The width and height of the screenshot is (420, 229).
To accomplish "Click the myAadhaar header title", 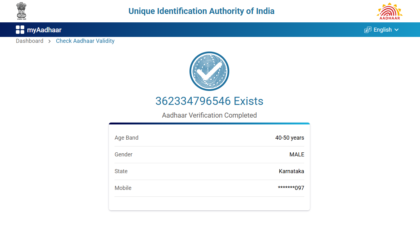I will (44, 30).
